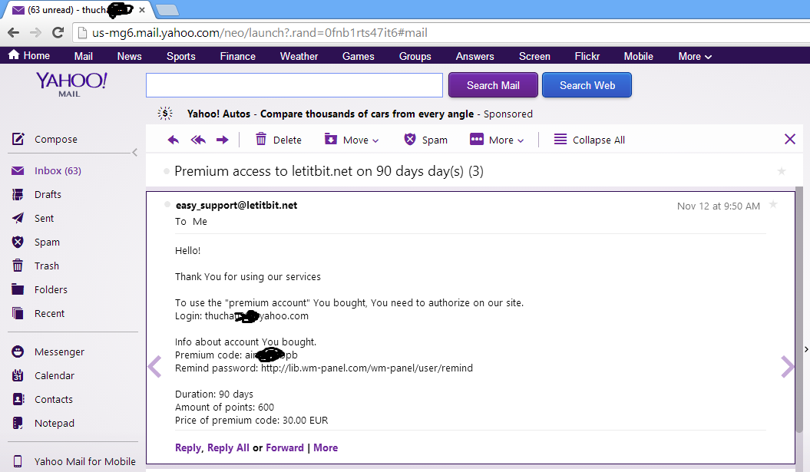The width and height of the screenshot is (810, 472).
Task: Open Messenger from the left sidebar
Action: [x=58, y=352]
